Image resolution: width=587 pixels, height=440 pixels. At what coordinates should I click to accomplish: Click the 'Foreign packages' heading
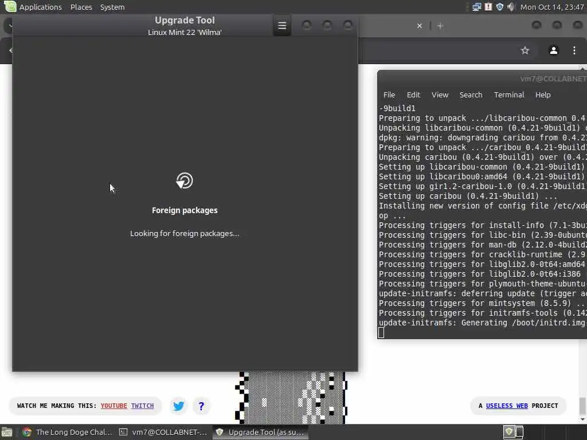click(x=185, y=210)
